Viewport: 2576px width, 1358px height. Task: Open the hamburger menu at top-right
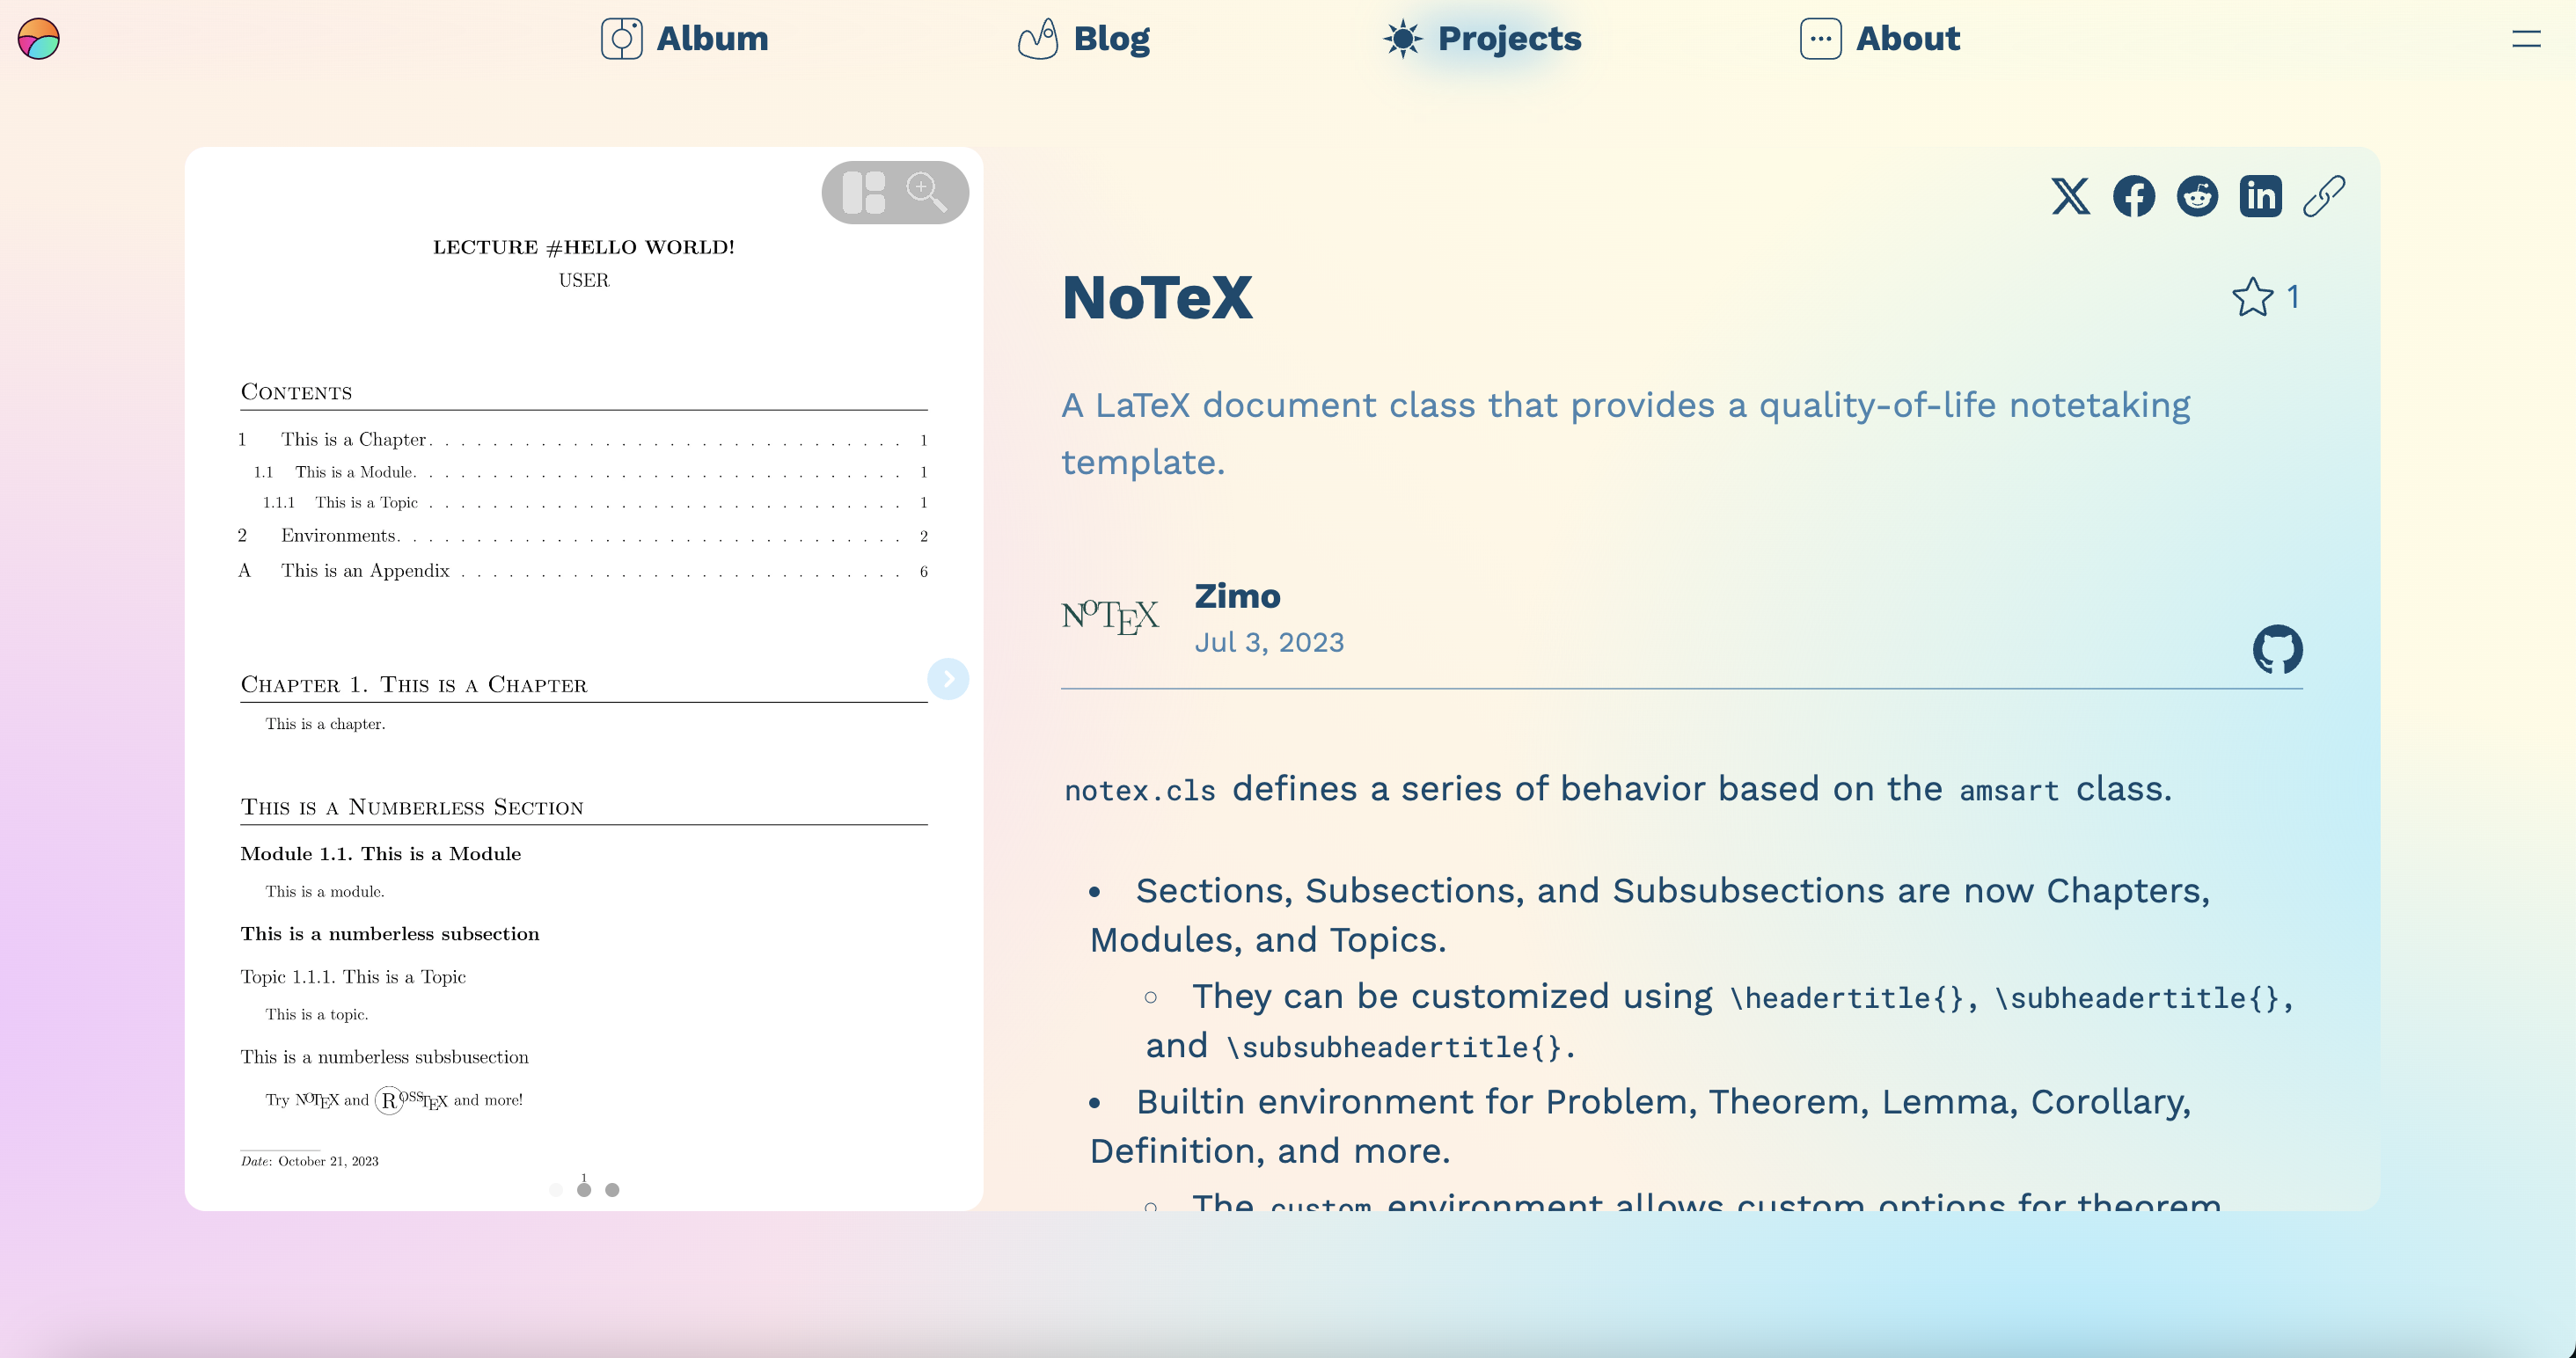[2526, 39]
